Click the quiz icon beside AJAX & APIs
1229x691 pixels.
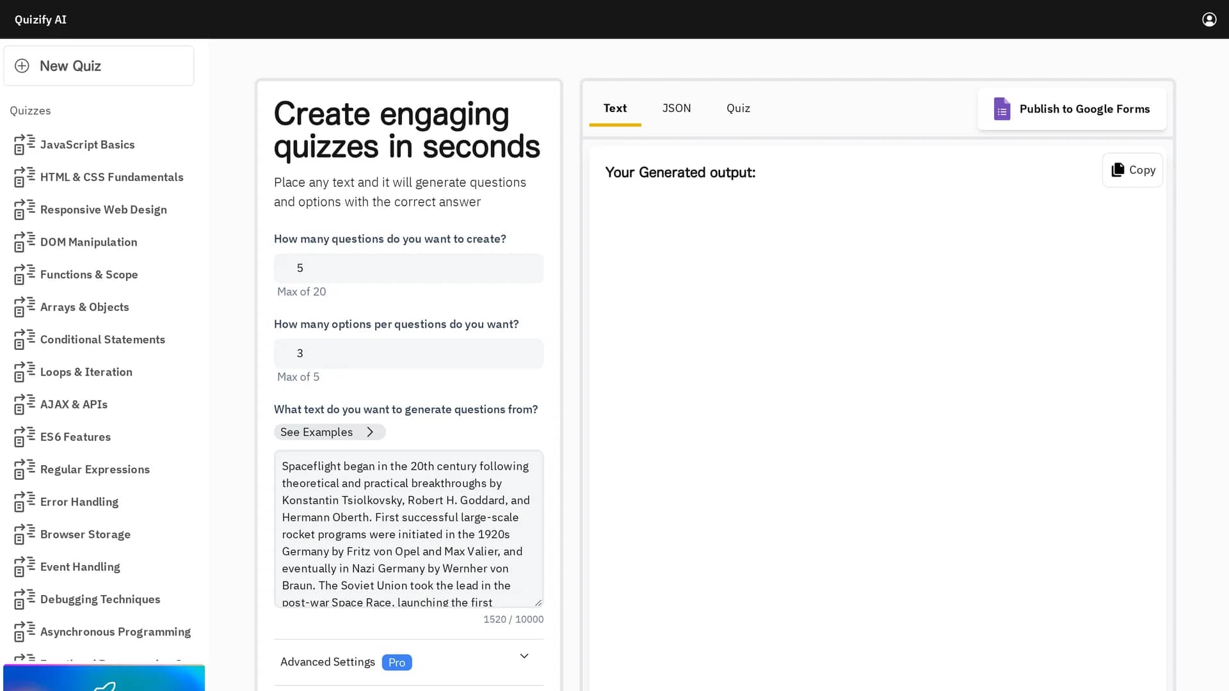coord(24,404)
